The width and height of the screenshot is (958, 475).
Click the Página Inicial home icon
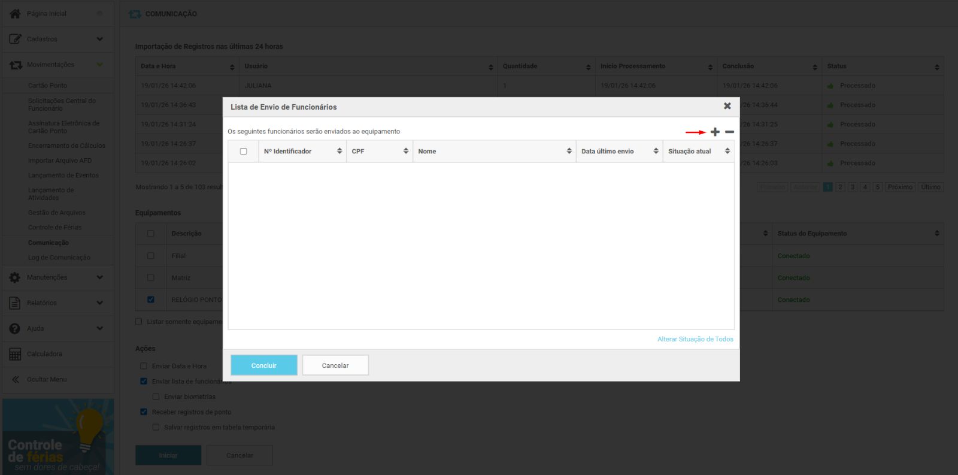pos(15,13)
